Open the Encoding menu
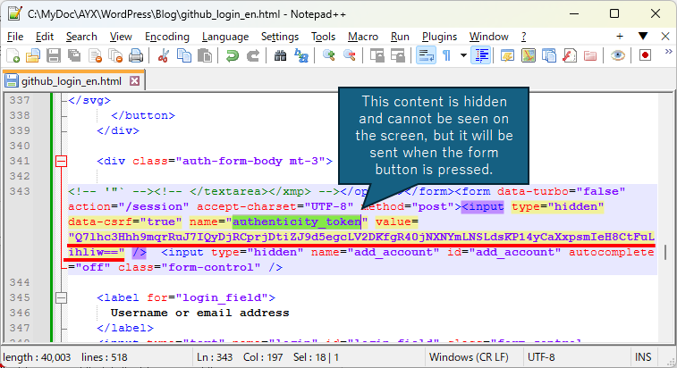Screen dimensions: 677x368 [x=167, y=37]
